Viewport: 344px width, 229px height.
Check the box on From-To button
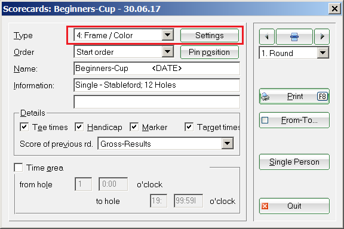(x=265, y=120)
